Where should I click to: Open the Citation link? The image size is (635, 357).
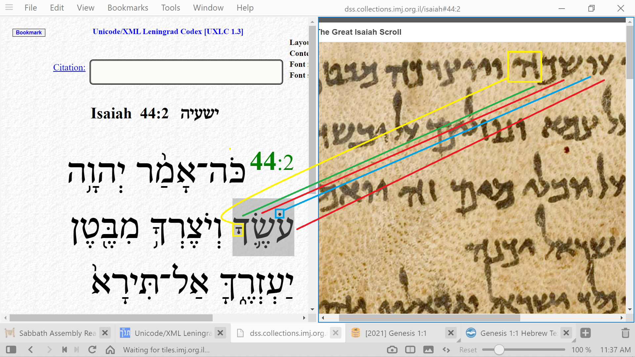[x=69, y=67]
